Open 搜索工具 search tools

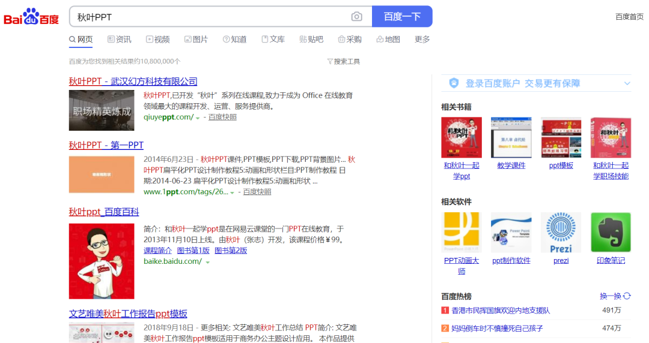[344, 62]
